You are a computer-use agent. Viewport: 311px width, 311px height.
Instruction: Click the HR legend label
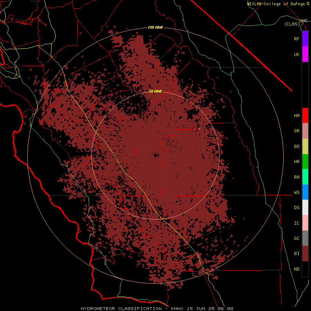coord(297,162)
